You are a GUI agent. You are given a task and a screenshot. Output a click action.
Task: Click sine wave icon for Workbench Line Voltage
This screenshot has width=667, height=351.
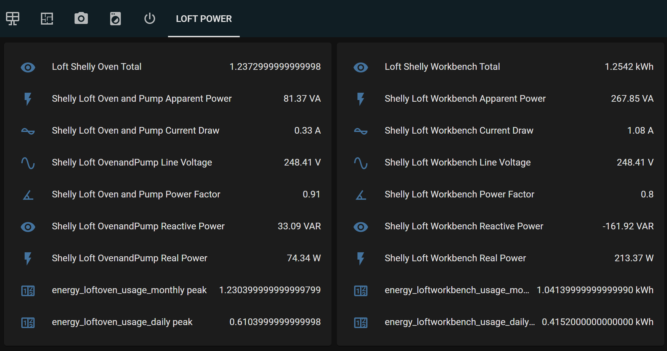coord(361,163)
